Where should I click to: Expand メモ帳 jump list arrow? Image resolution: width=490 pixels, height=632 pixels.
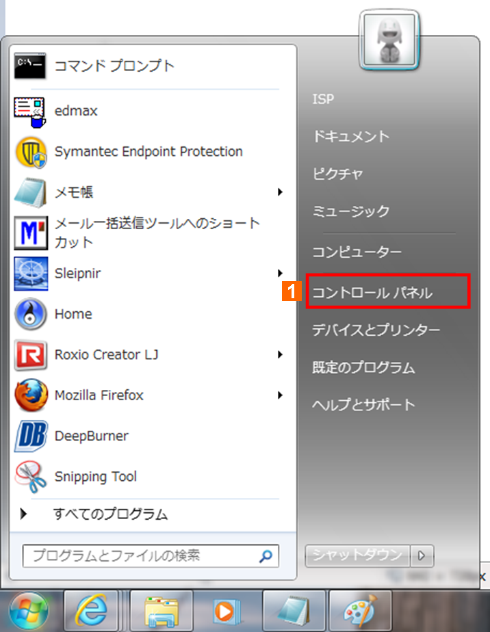point(280,192)
